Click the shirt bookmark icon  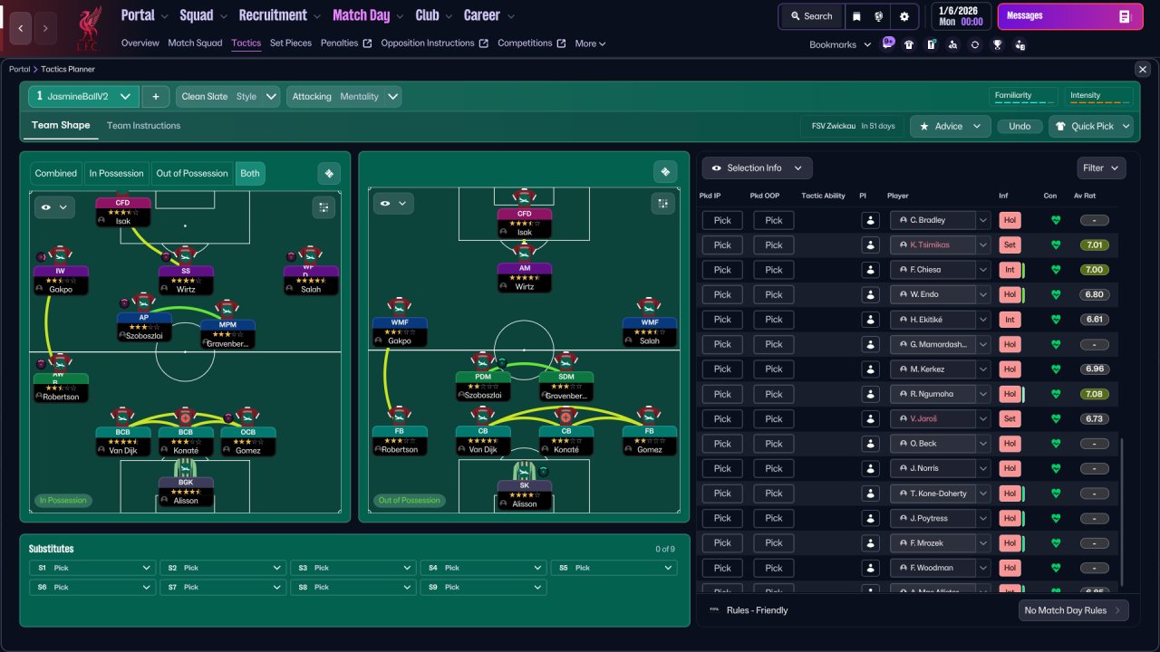[x=909, y=44]
